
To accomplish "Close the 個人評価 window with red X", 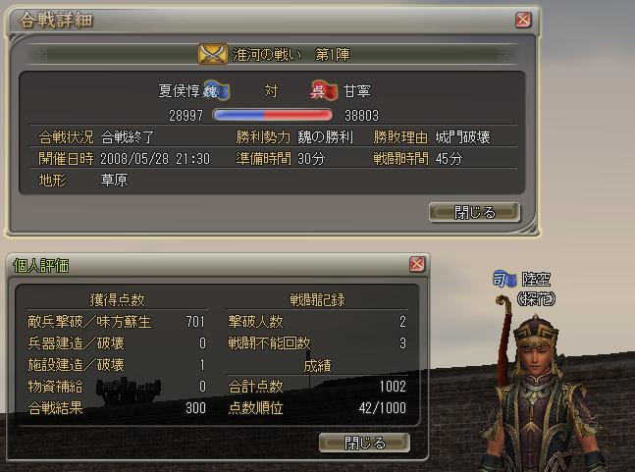I will pos(417,264).
